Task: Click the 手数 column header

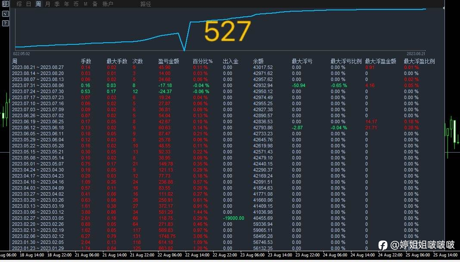Action: coord(86,61)
